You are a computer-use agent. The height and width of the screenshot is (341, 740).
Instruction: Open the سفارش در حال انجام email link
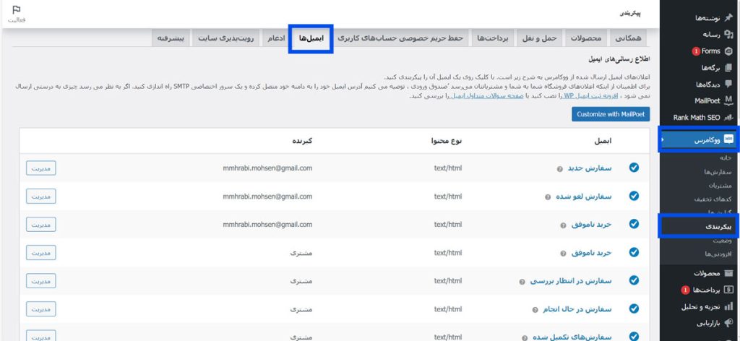pyautogui.click(x=577, y=309)
